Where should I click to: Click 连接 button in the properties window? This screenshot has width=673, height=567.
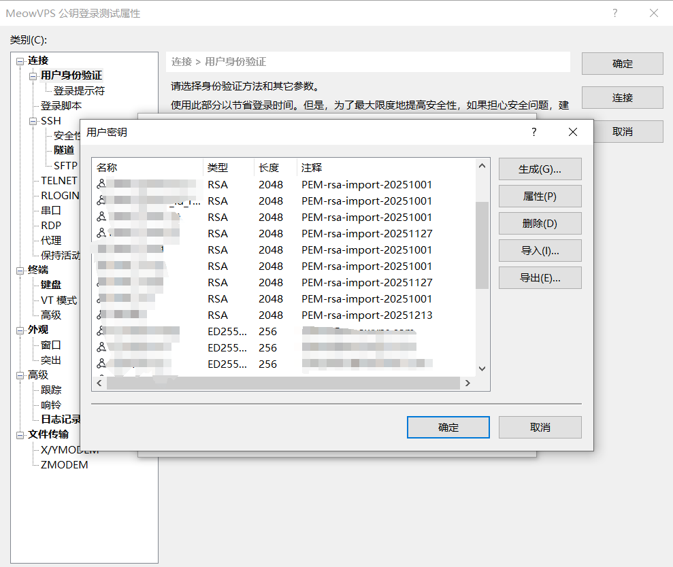[x=623, y=97]
